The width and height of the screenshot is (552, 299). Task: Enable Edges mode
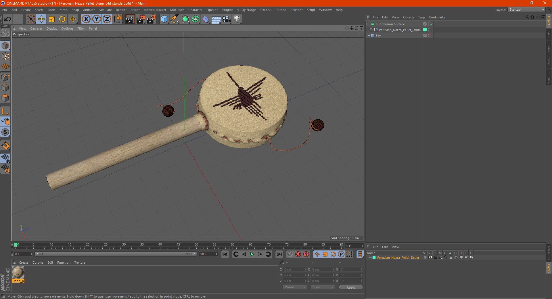(x=5, y=87)
